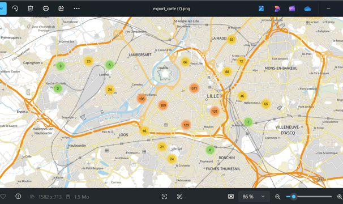Share the image via the share icon
The image size is (343, 204).
(61, 8)
